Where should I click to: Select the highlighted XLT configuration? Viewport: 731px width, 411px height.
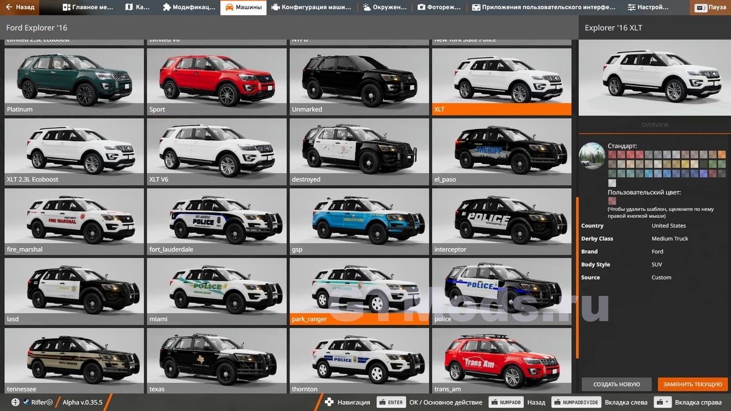(502, 82)
